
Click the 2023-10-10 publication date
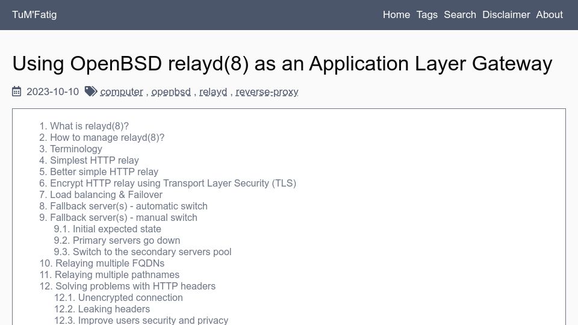[53, 91]
